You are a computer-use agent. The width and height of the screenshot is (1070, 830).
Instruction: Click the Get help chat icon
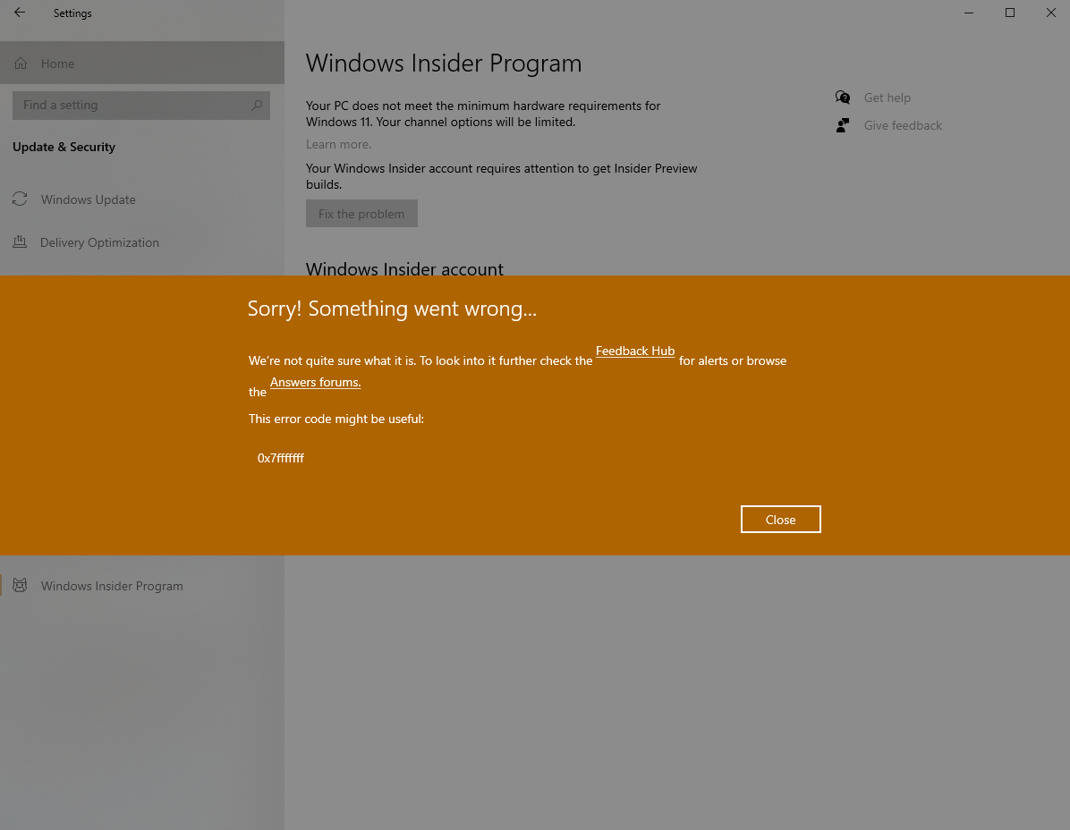point(843,97)
